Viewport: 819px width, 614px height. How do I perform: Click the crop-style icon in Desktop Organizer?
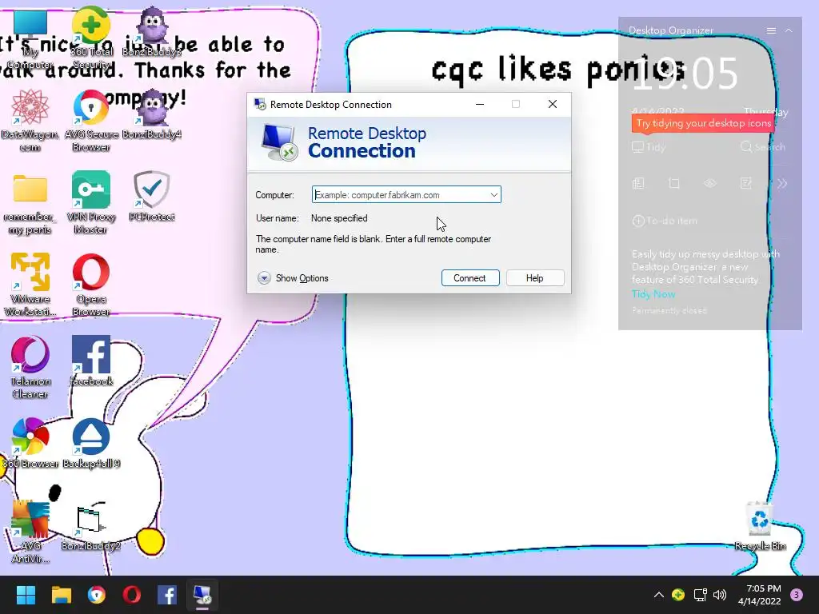pyautogui.click(x=674, y=183)
